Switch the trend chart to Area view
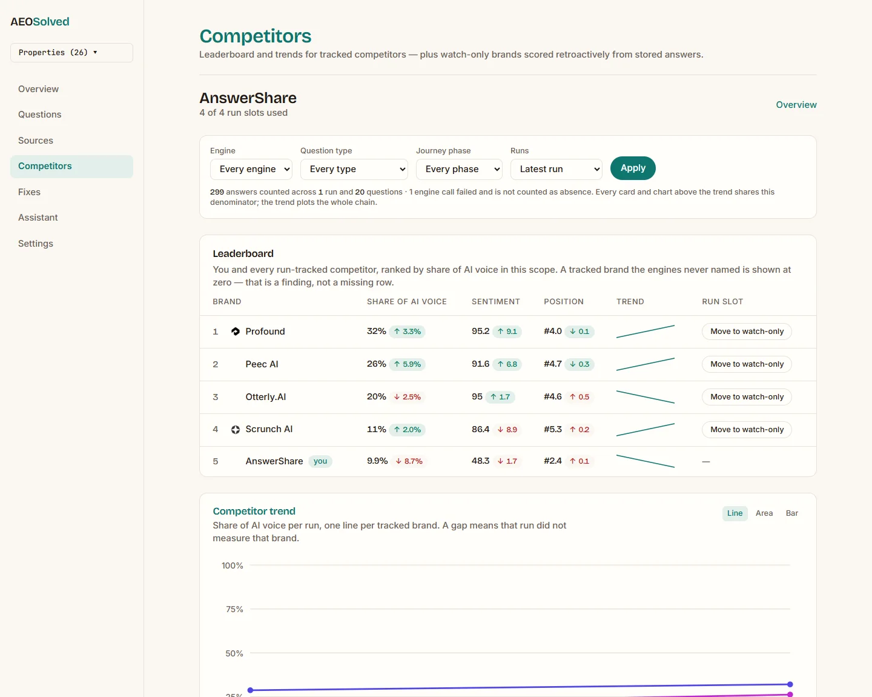The height and width of the screenshot is (697, 872). tap(764, 513)
